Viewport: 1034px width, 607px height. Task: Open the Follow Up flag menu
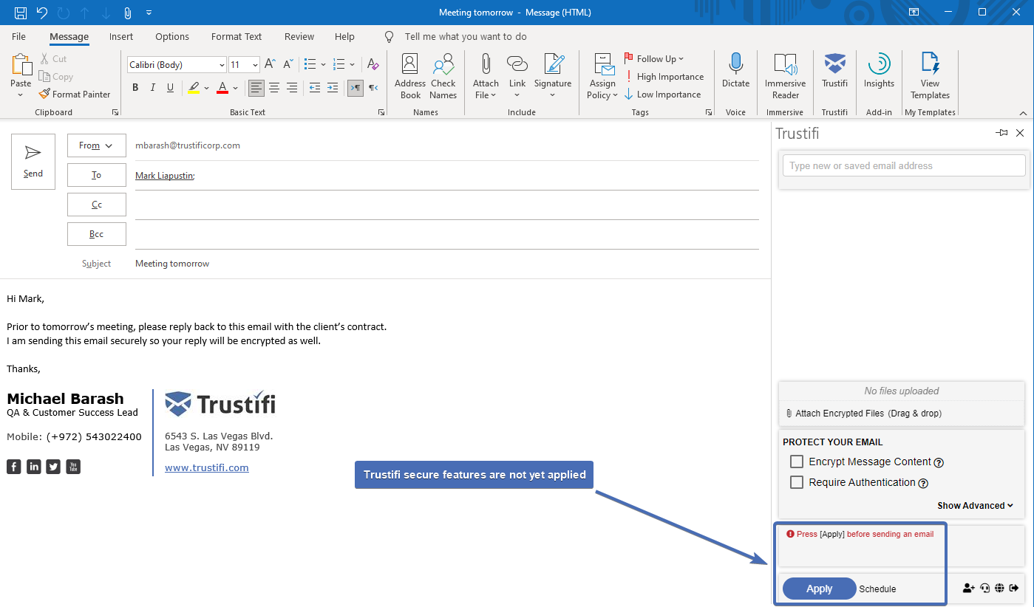[x=654, y=58]
